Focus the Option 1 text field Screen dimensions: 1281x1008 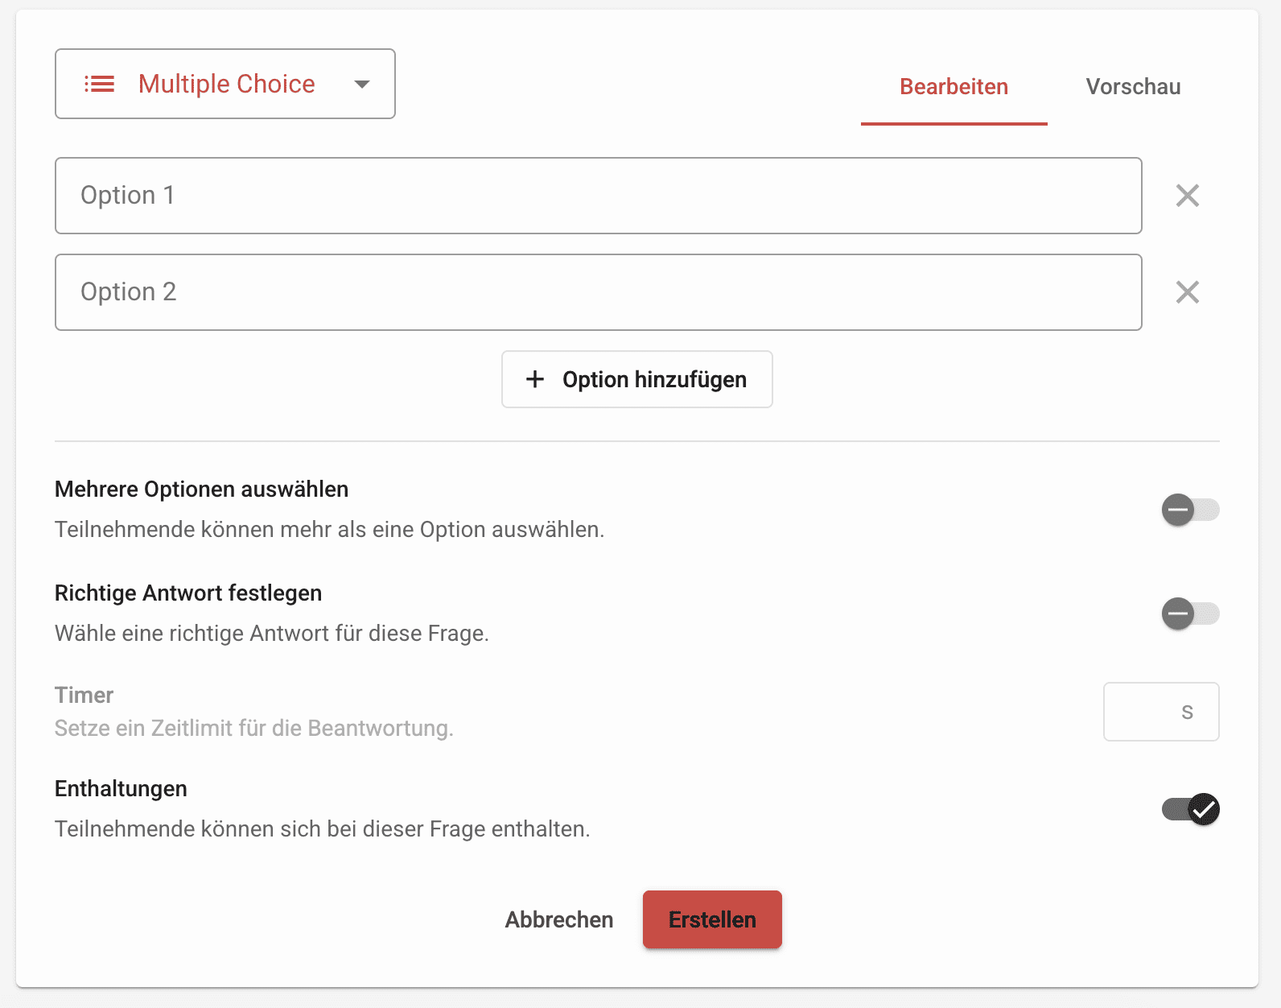point(599,196)
